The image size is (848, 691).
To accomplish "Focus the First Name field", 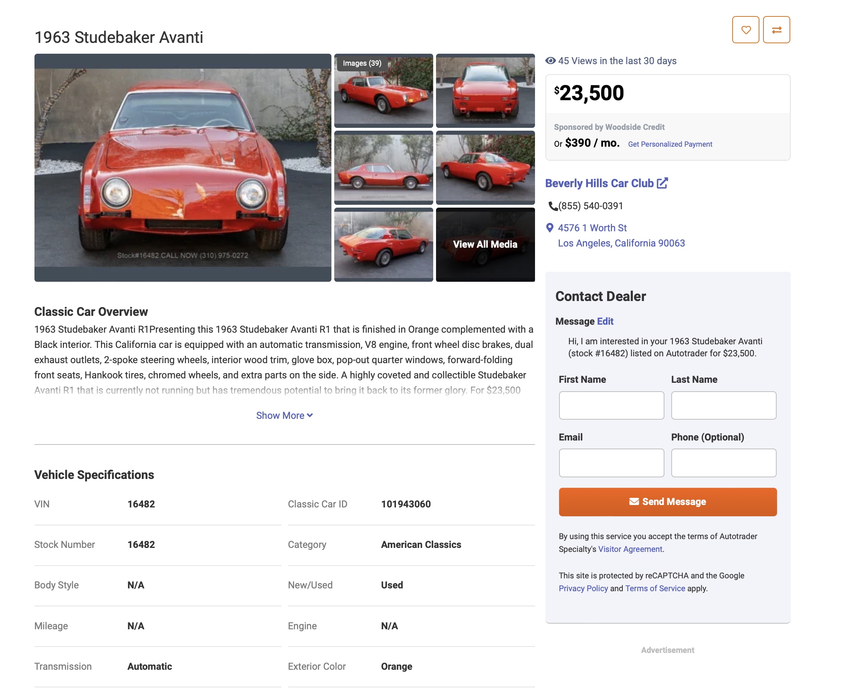I will tap(611, 405).
